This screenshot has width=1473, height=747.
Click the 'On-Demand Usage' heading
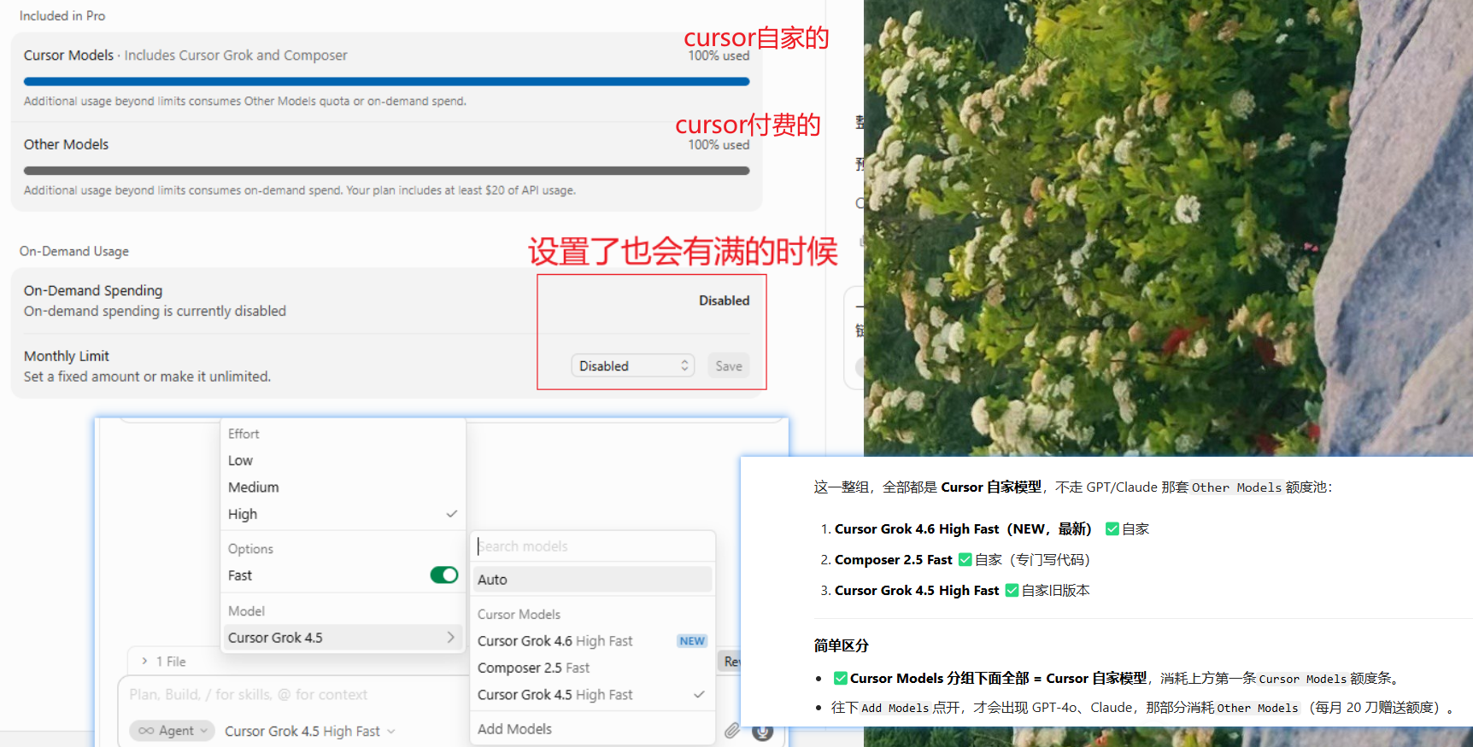click(74, 251)
